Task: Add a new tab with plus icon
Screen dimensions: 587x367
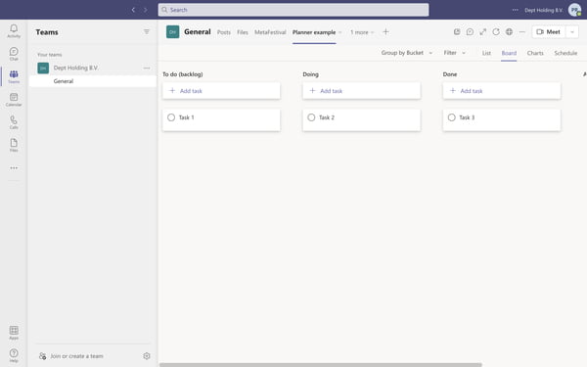Action: (x=385, y=32)
